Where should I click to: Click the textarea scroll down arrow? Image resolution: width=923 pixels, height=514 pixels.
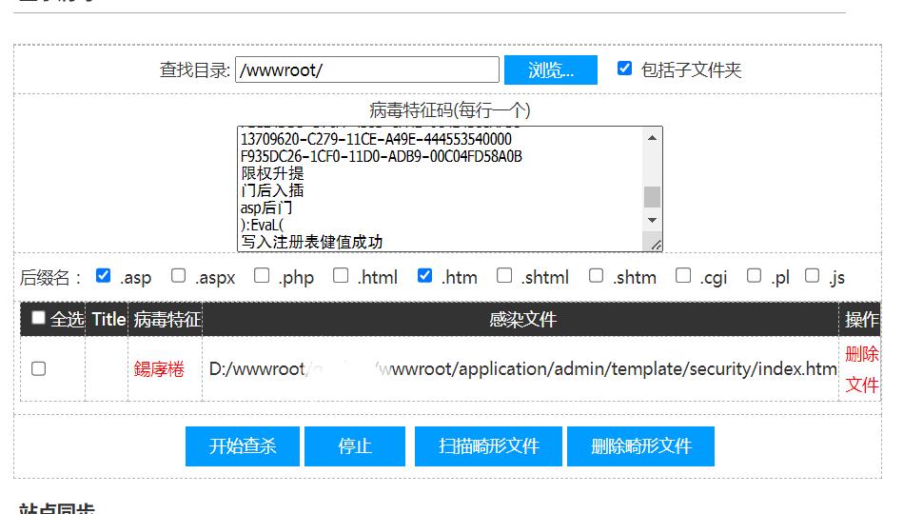point(652,220)
